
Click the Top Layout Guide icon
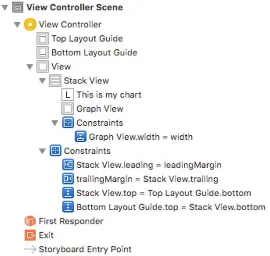tap(42, 38)
